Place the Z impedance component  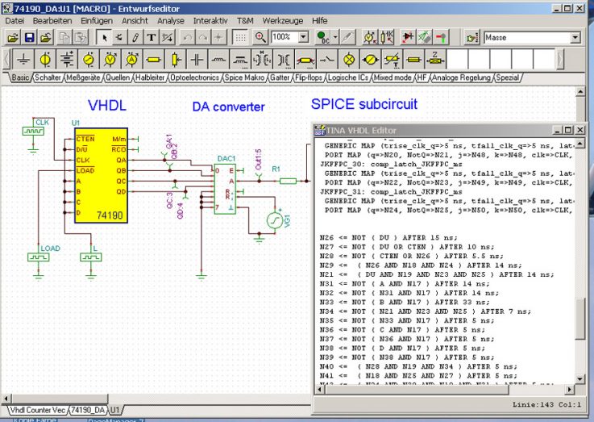point(435,59)
